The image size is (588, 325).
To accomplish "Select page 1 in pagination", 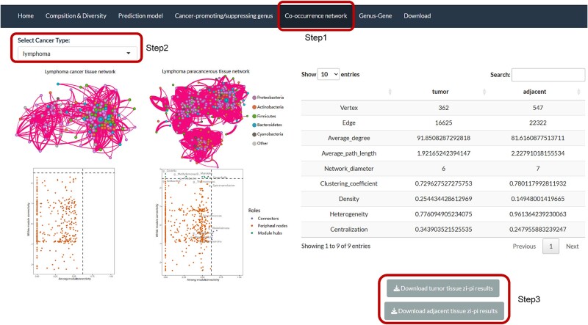I will [x=551, y=246].
